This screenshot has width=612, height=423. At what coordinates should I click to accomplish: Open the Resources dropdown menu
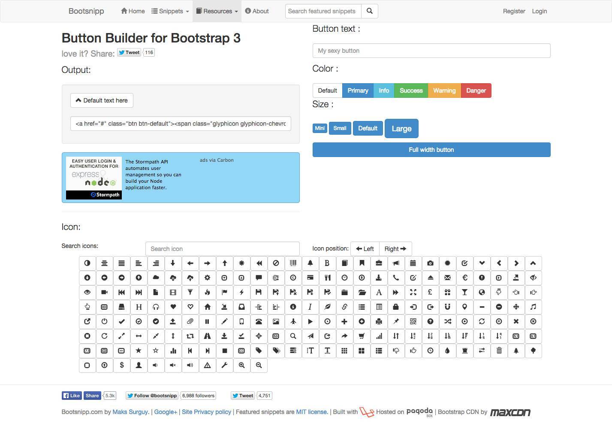[x=217, y=11]
